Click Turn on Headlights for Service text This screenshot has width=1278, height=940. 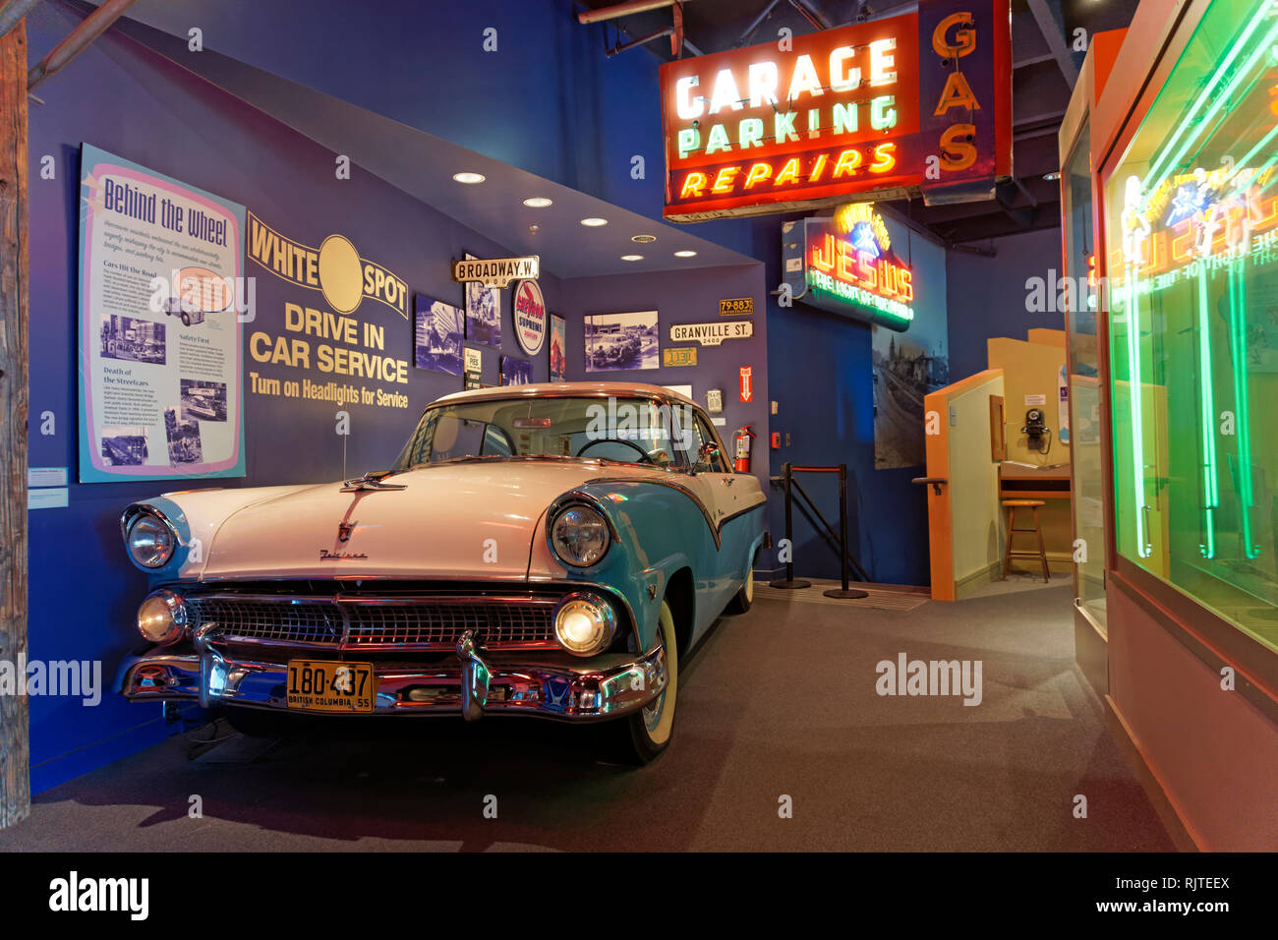[x=327, y=389]
